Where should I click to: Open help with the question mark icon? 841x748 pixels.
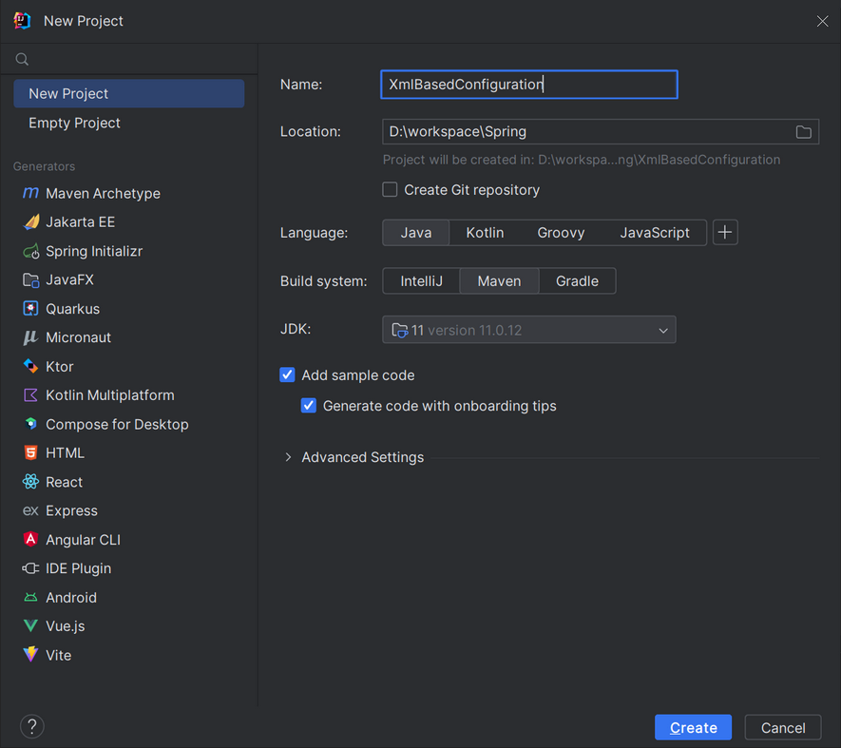[x=32, y=727]
